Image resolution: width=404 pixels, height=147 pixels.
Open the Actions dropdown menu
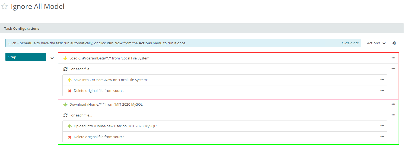[376, 43]
